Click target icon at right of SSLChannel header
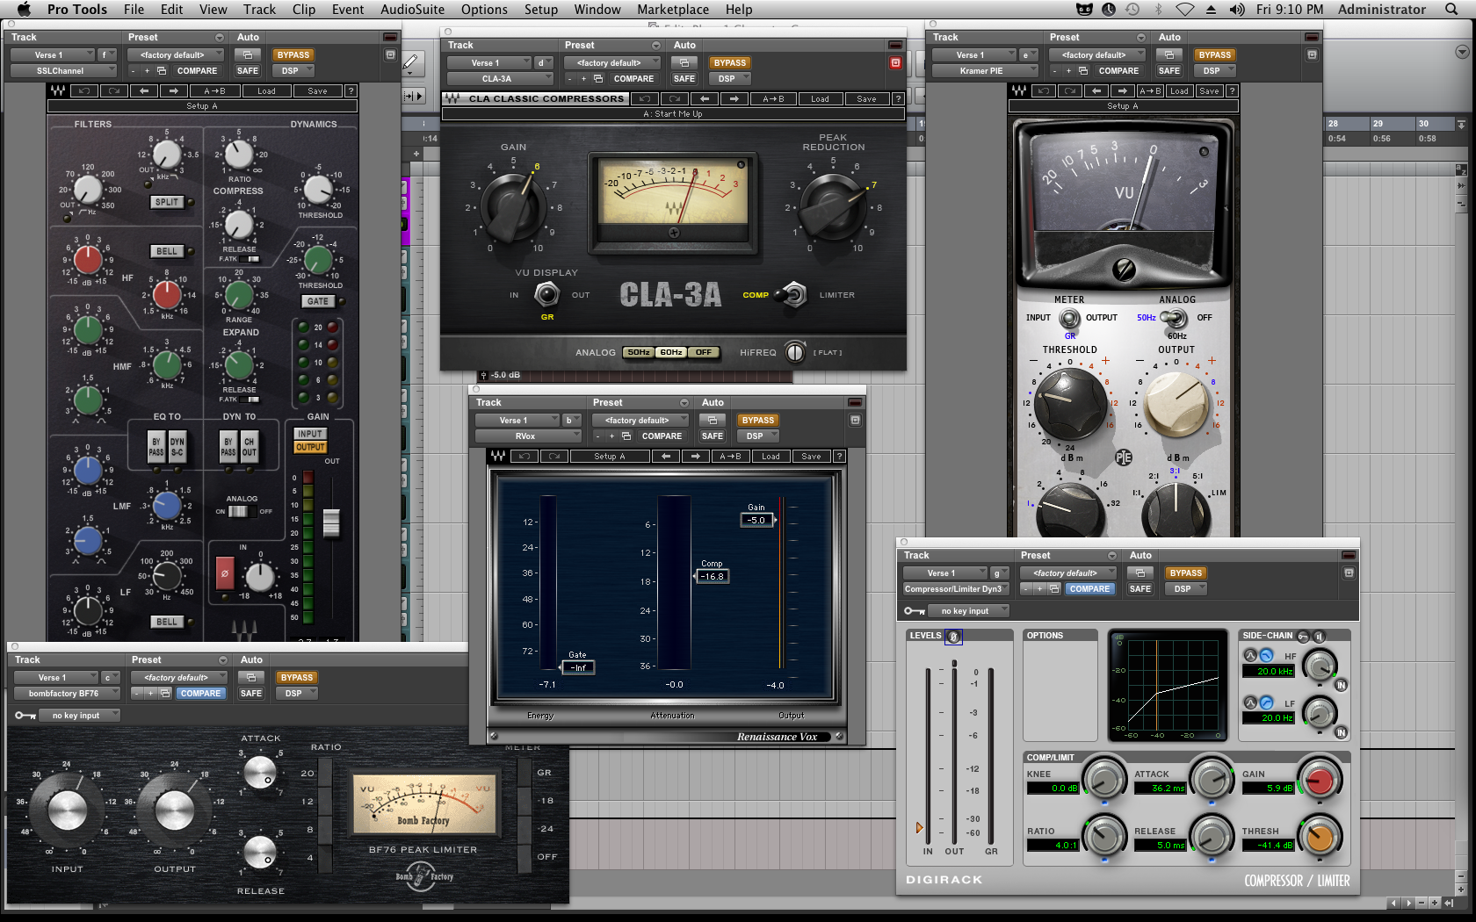This screenshot has height=922, width=1476. [391, 54]
